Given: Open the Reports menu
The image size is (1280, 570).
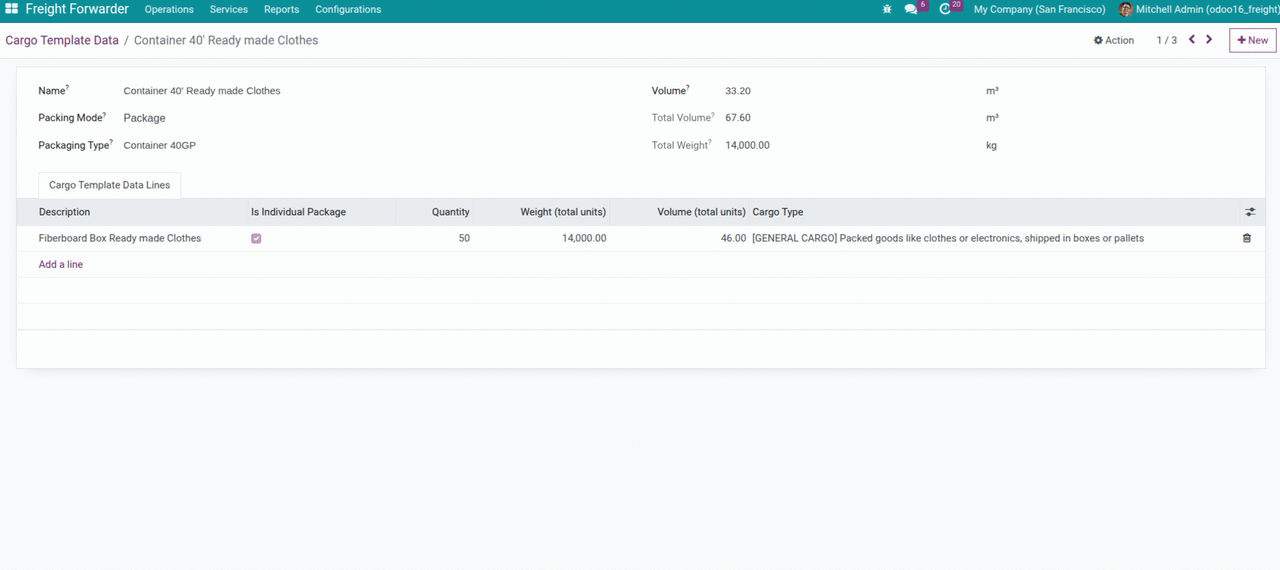Looking at the screenshot, I should click(281, 9).
